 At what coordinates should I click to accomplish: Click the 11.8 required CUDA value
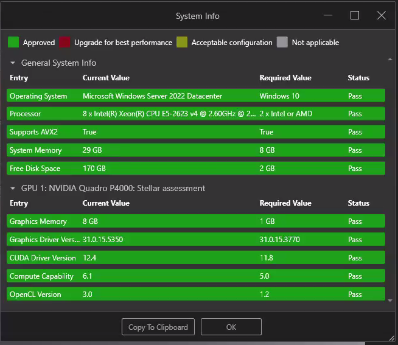coord(267,258)
